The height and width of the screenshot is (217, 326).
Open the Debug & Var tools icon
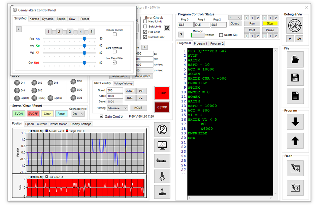coord(295,25)
